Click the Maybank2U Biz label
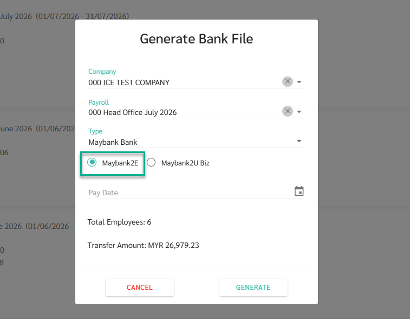 [x=185, y=163]
